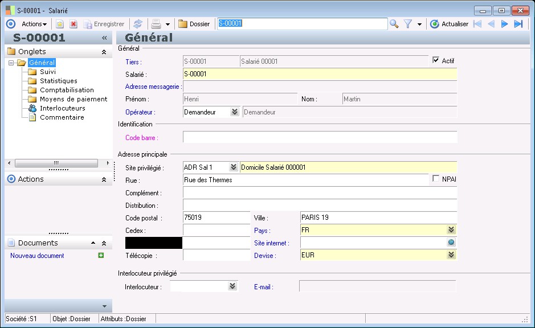Open the Opérateur dropdown
Screen dimensions: 535x328
pos(234,112)
